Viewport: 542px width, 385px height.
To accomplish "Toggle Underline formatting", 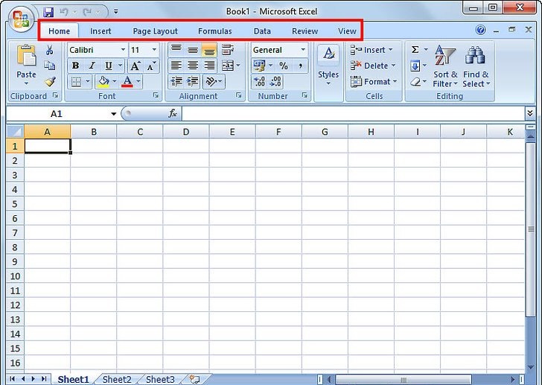I will [109, 66].
